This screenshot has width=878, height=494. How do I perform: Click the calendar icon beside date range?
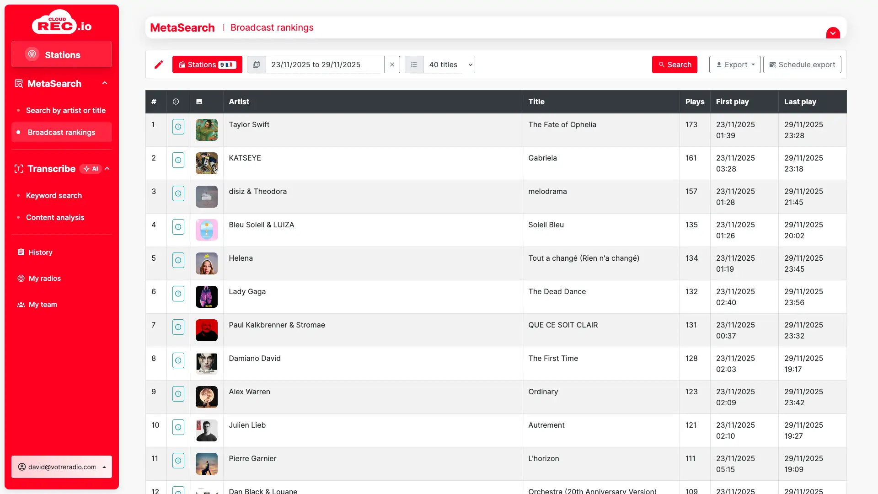pos(257,64)
